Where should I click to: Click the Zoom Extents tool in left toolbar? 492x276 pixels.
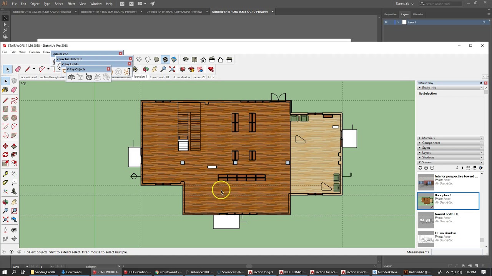coord(5,219)
